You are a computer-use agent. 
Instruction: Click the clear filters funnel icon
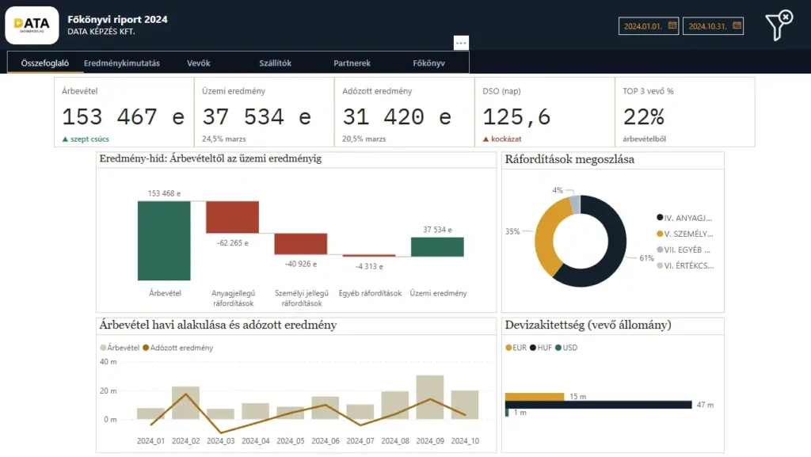coord(779,25)
